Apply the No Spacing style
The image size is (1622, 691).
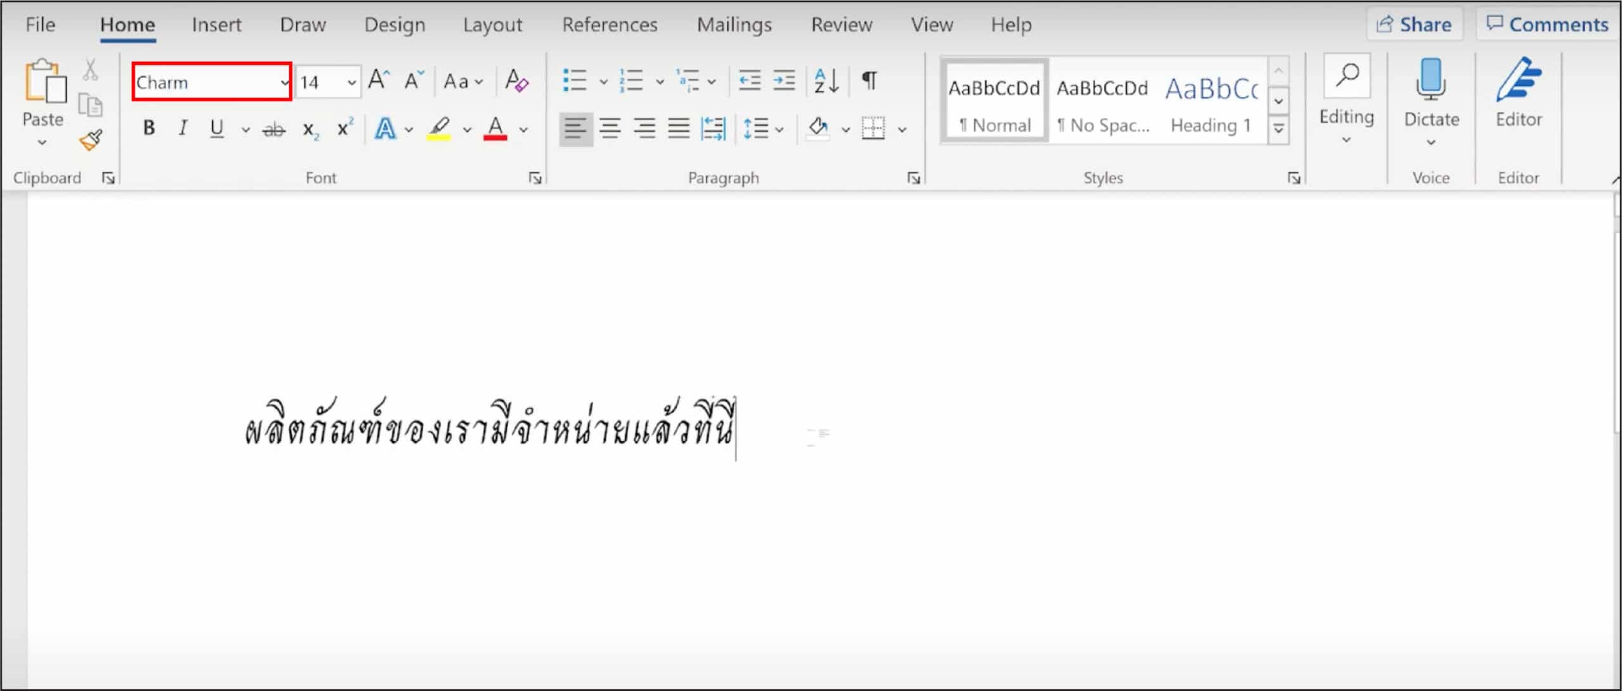point(1102,101)
